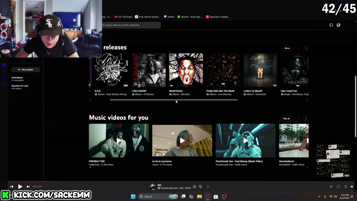Show previous music videos with left arrow

(298, 119)
